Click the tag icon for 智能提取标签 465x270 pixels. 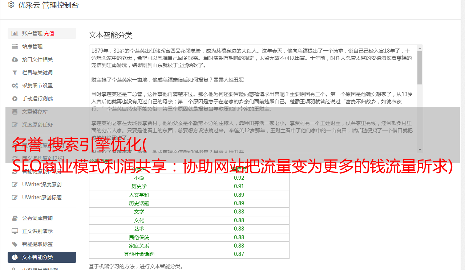click(x=15, y=244)
